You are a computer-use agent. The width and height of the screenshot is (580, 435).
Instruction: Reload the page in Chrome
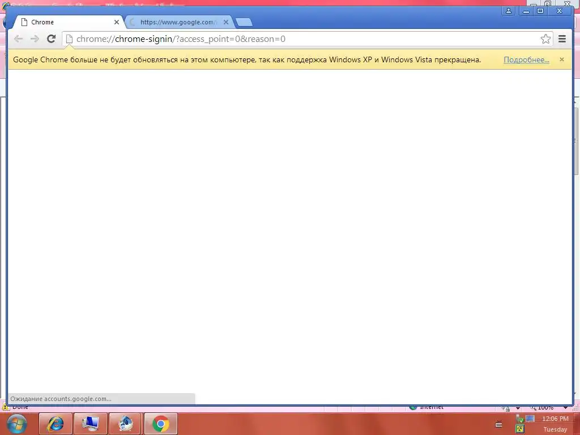(x=51, y=39)
